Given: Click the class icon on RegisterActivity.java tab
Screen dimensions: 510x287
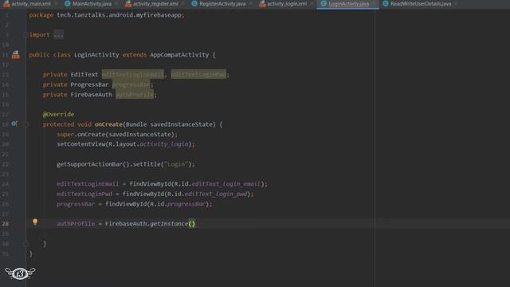Looking at the screenshot, I should point(194,3).
